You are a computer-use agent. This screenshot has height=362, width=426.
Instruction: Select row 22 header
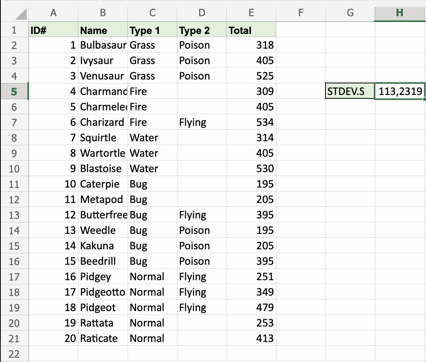click(x=14, y=354)
